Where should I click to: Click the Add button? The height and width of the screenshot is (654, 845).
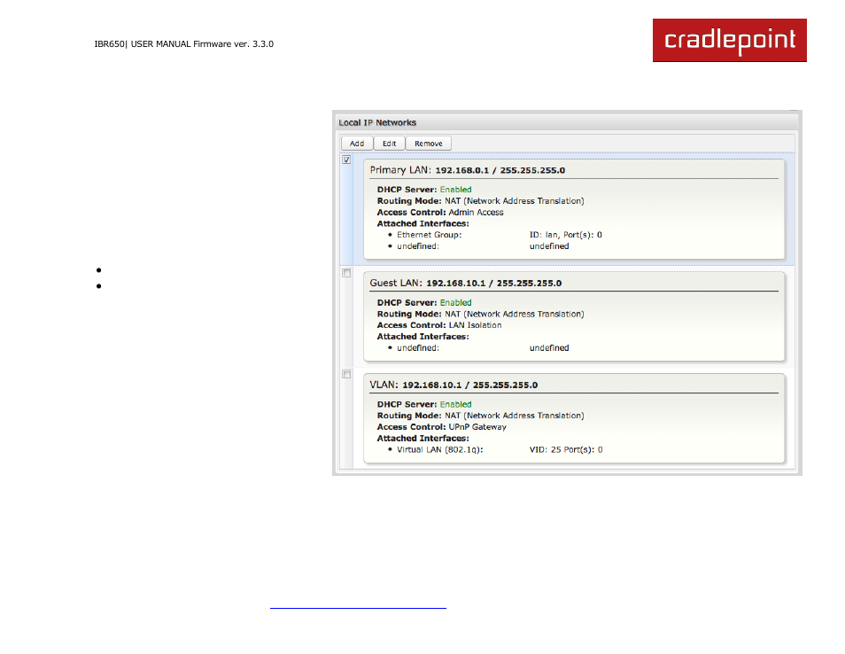pos(357,144)
